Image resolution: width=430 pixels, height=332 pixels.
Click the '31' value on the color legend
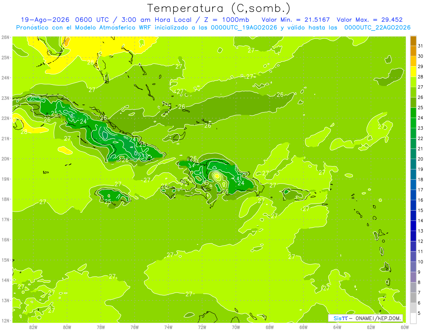click(x=421, y=46)
